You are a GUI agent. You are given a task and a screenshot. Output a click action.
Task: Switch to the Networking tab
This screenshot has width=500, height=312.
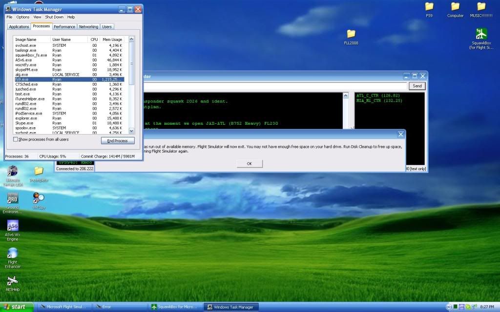click(x=88, y=27)
